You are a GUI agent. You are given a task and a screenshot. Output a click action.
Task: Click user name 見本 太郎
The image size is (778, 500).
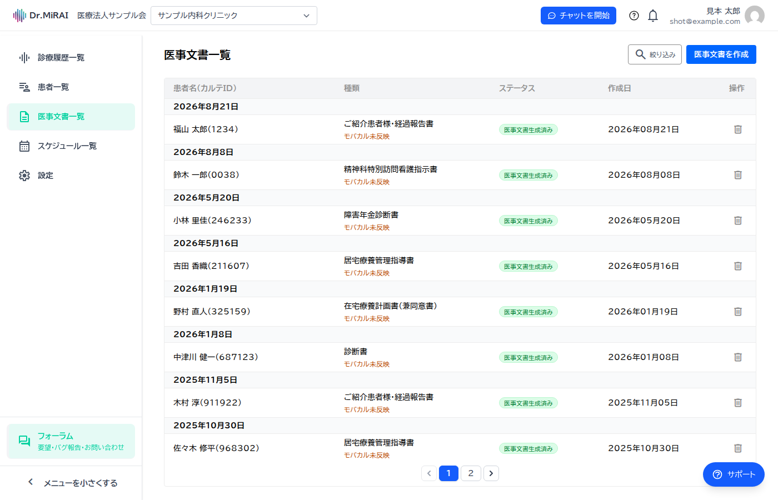click(723, 11)
